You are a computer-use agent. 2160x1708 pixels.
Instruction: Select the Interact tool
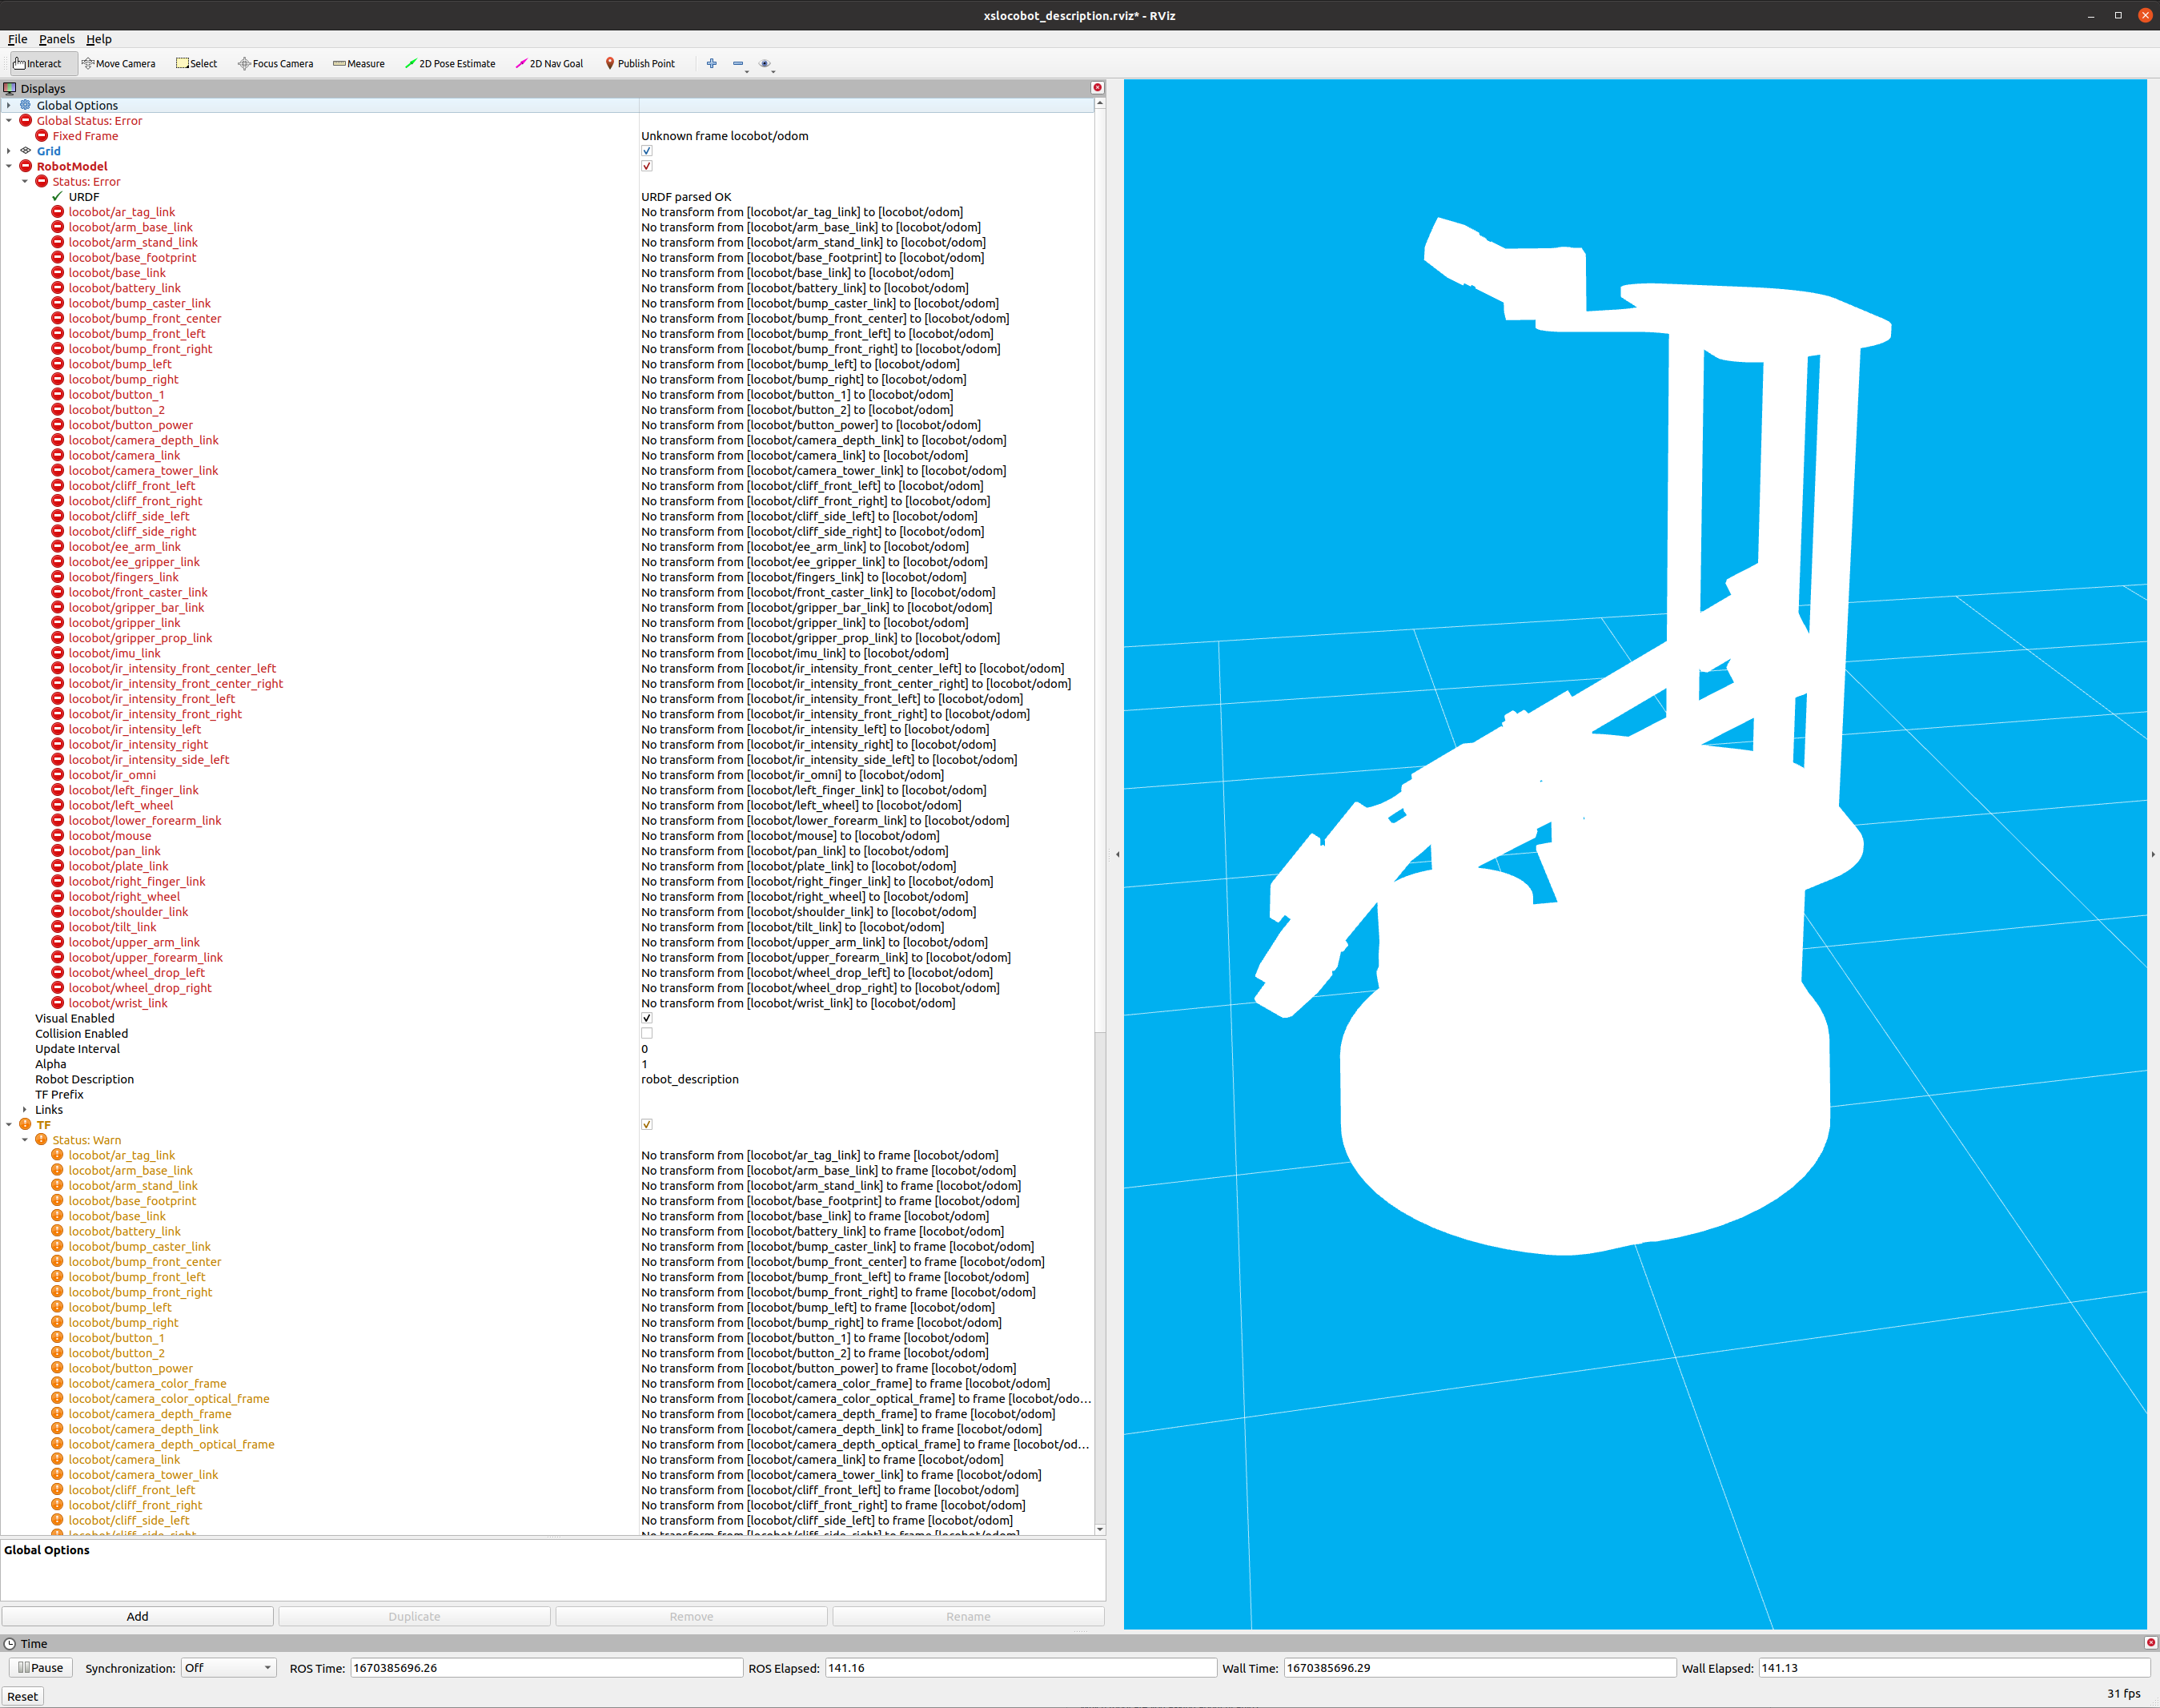point(41,63)
